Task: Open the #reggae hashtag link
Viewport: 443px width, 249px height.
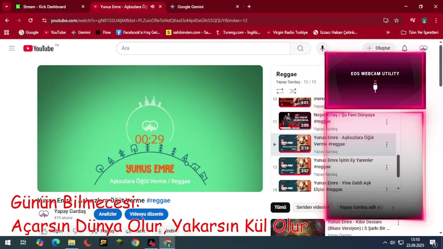Action: 158,201
